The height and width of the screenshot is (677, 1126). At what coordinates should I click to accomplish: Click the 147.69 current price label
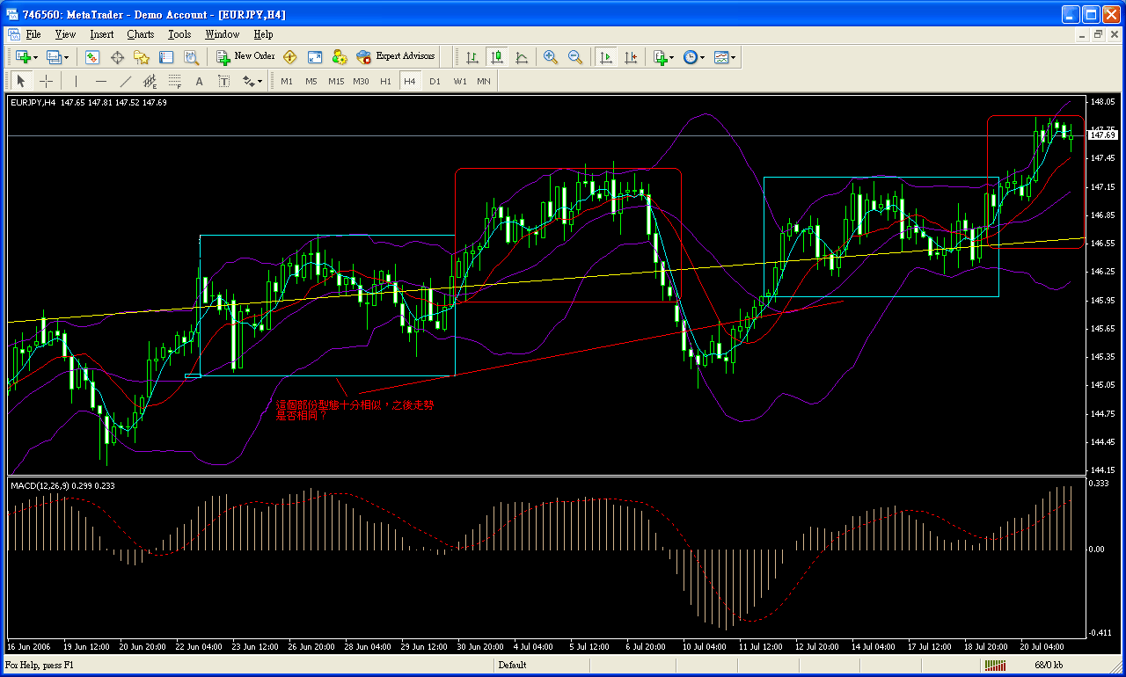click(1102, 135)
